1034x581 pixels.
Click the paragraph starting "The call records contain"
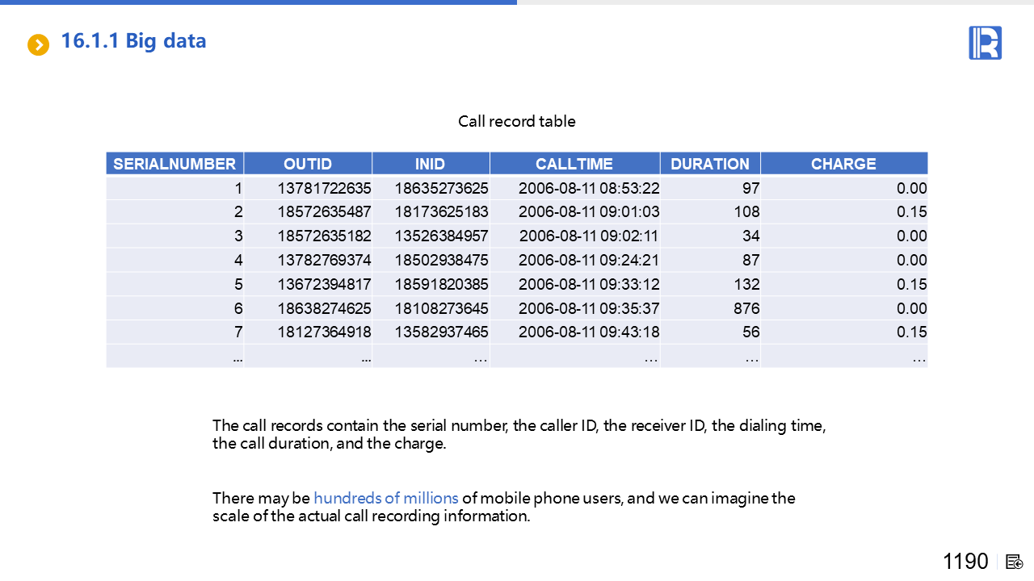tap(519, 434)
